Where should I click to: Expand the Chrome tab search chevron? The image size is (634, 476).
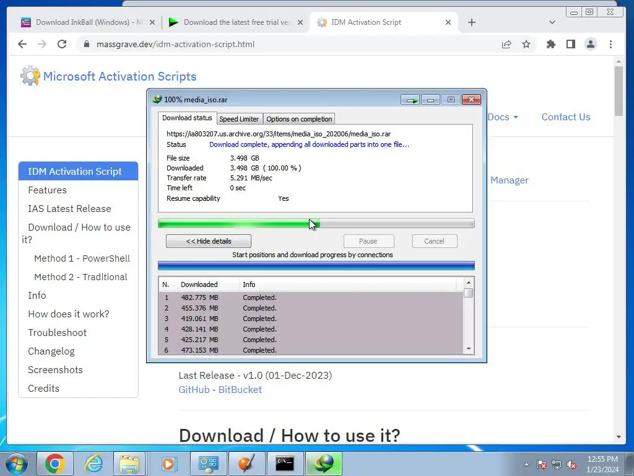point(552,22)
